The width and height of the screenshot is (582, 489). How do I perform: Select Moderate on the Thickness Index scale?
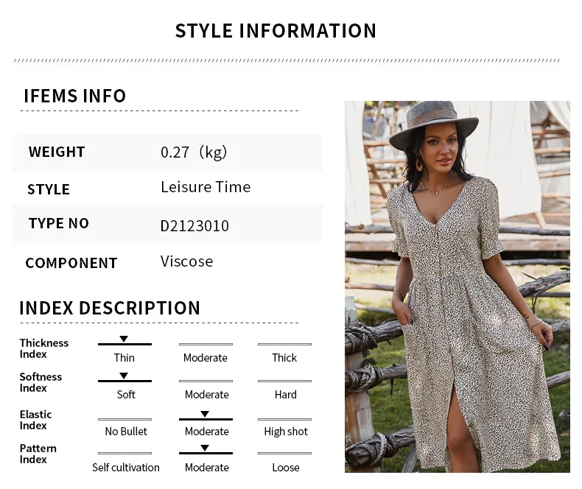206,358
